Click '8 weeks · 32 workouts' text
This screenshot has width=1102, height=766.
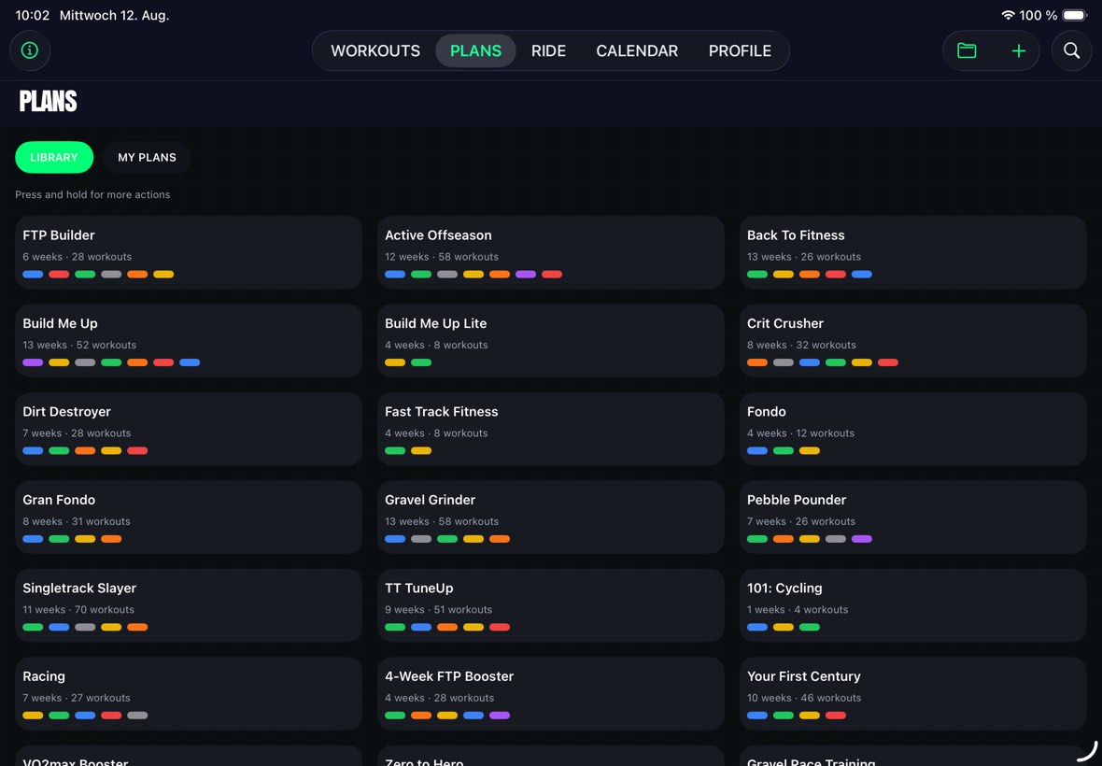pos(801,345)
